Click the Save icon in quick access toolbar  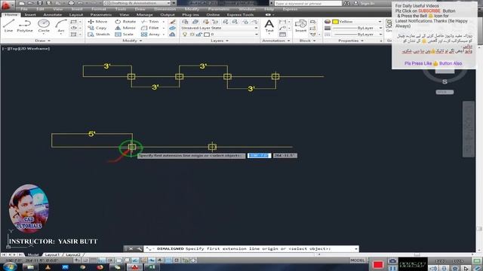pyautogui.click(x=40, y=3)
